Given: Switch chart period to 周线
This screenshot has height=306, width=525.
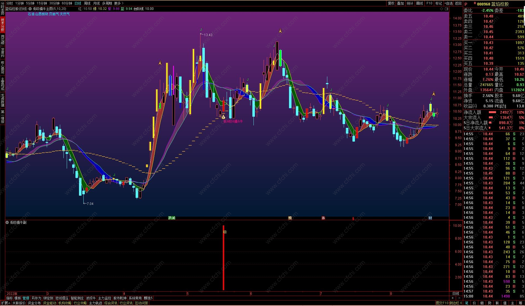Looking at the screenshot, I should click(x=87, y=3).
